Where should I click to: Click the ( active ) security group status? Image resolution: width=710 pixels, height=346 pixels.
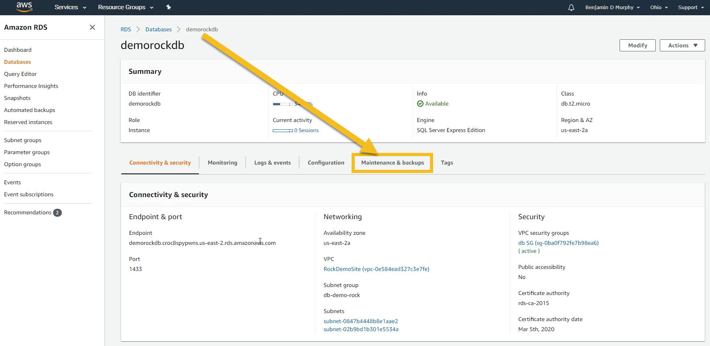click(529, 251)
